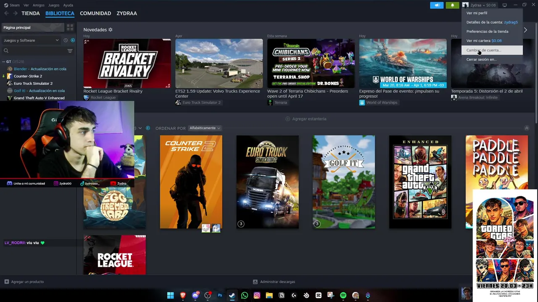
Task: Open Counter-Strike 2 cover art
Action: tap(191, 182)
